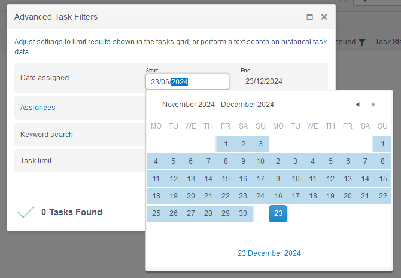401x278 pixels.
Task: Select the highlighted 23 December date
Action: pos(278,213)
